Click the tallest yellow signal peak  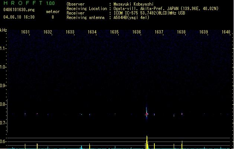coord(147,141)
